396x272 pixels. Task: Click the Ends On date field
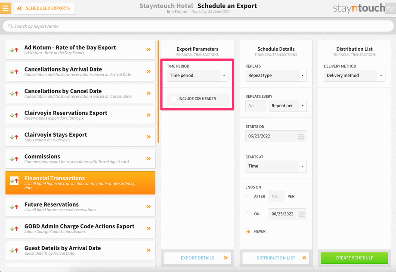tap(288, 214)
